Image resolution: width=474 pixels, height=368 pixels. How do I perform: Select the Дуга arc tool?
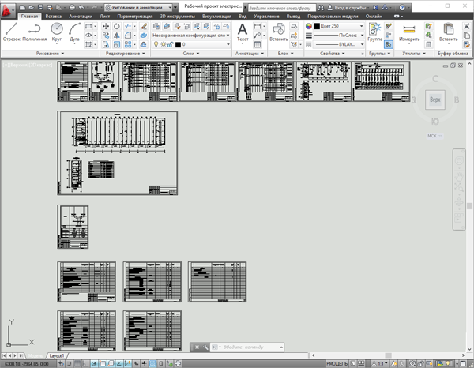74,32
